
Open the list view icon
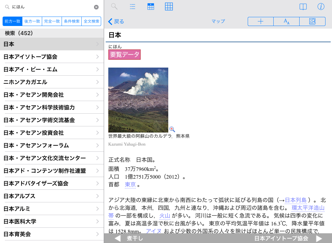132,6
